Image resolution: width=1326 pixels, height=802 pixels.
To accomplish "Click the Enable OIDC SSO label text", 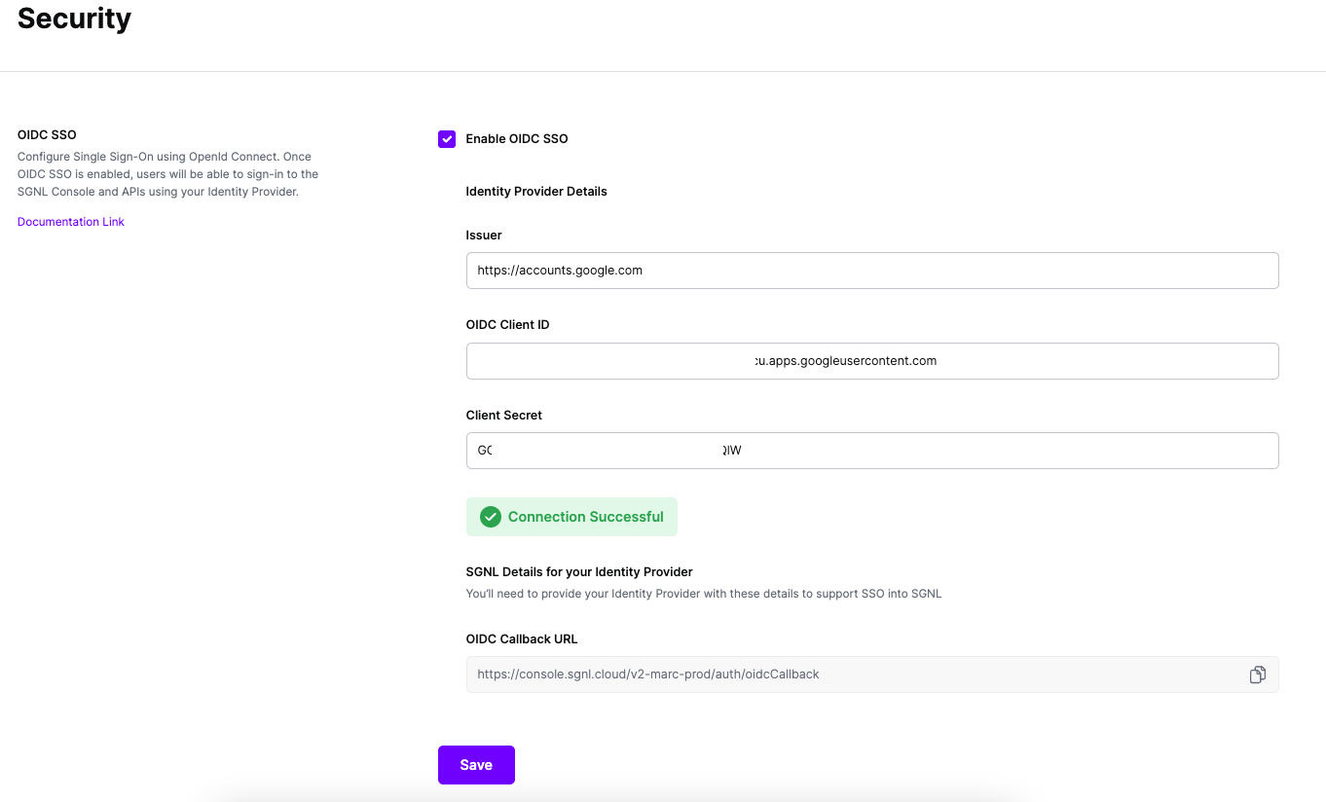I will point(517,139).
